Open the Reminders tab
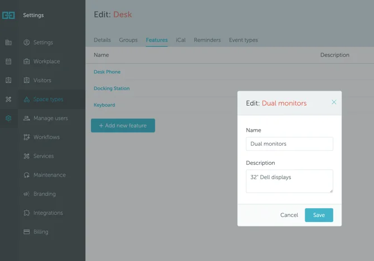Image resolution: width=374 pixels, height=261 pixels. (207, 40)
